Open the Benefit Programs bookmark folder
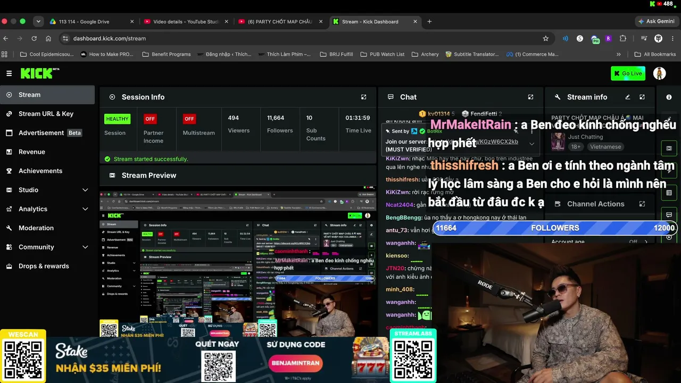The height and width of the screenshot is (383, 681). coord(167,54)
